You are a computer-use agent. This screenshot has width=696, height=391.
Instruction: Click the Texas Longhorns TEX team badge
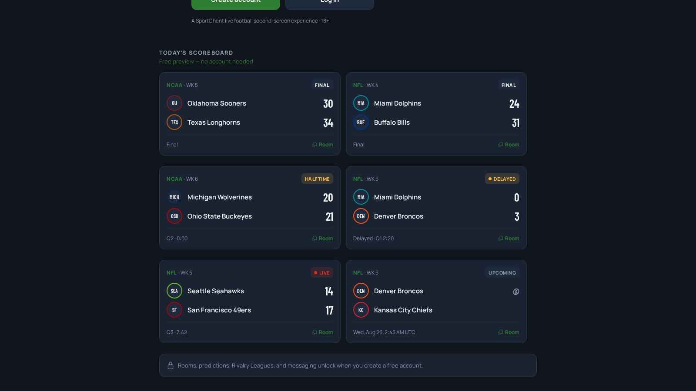tap(174, 123)
